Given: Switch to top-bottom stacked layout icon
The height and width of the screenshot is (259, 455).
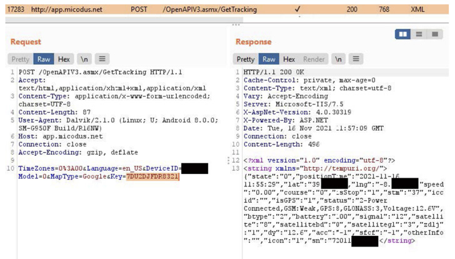Looking at the screenshot, I should 419,34.
